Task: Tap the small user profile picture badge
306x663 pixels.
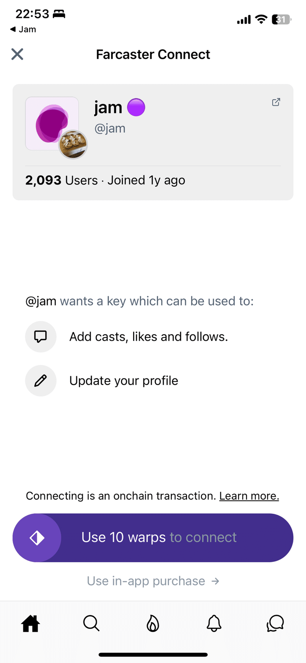Action: pos(73,145)
